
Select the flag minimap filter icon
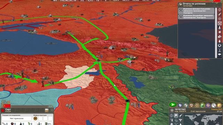point(176,116)
